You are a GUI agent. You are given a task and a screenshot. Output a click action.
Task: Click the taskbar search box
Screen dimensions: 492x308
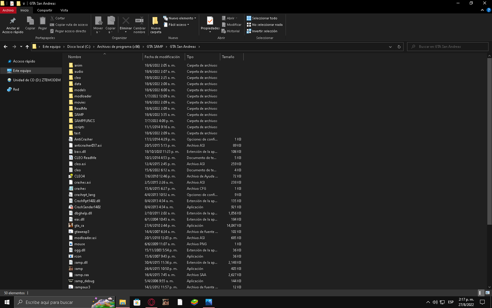pyautogui.click(x=65, y=302)
